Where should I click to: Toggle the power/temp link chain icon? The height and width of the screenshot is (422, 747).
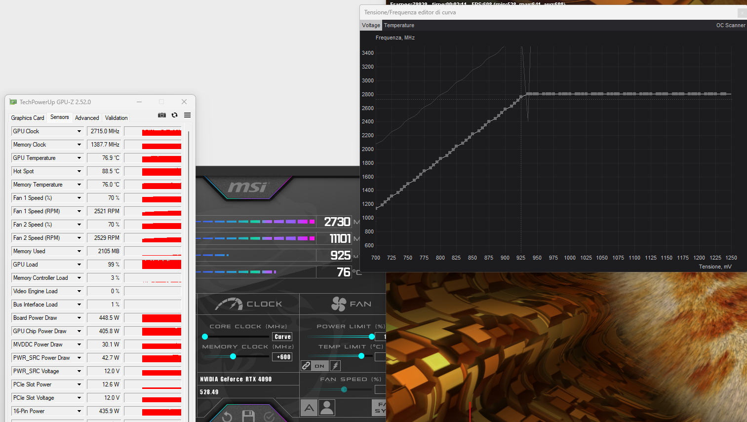[x=306, y=366]
